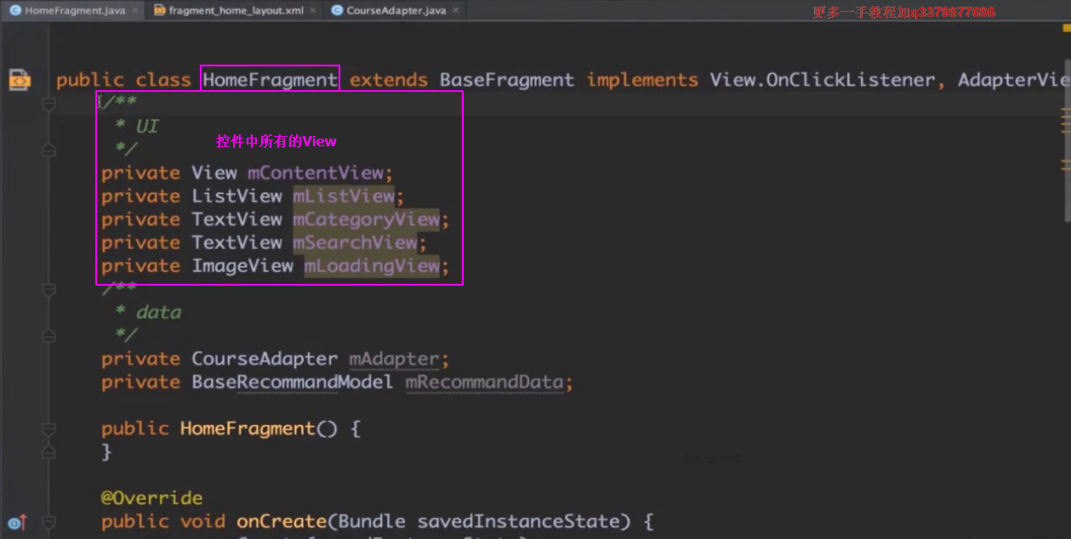The width and height of the screenshot is (1071, 539).
Task: Click the yellow inspection status indicator at top right
Action: point(1065,28)
